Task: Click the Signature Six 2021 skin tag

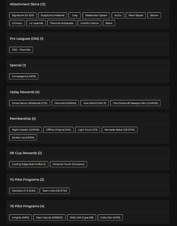Action: coord(23,15)
